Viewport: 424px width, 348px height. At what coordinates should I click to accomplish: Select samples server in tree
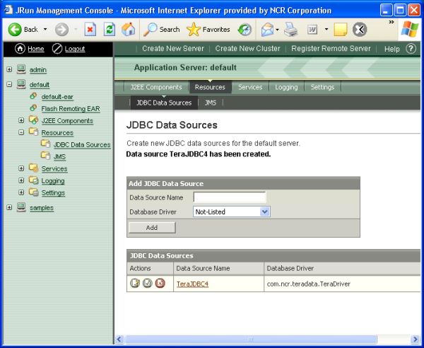pyautogui.click(x=42, y=208)
